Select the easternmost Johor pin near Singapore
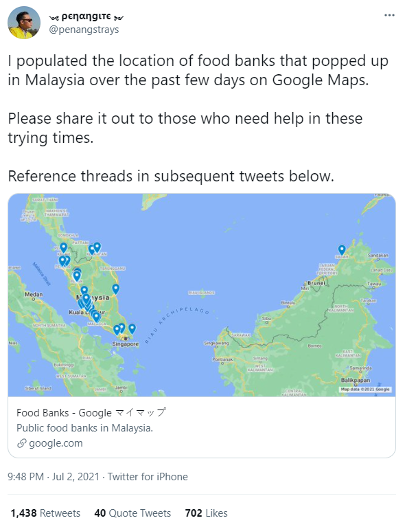 (x=132, y=328)
